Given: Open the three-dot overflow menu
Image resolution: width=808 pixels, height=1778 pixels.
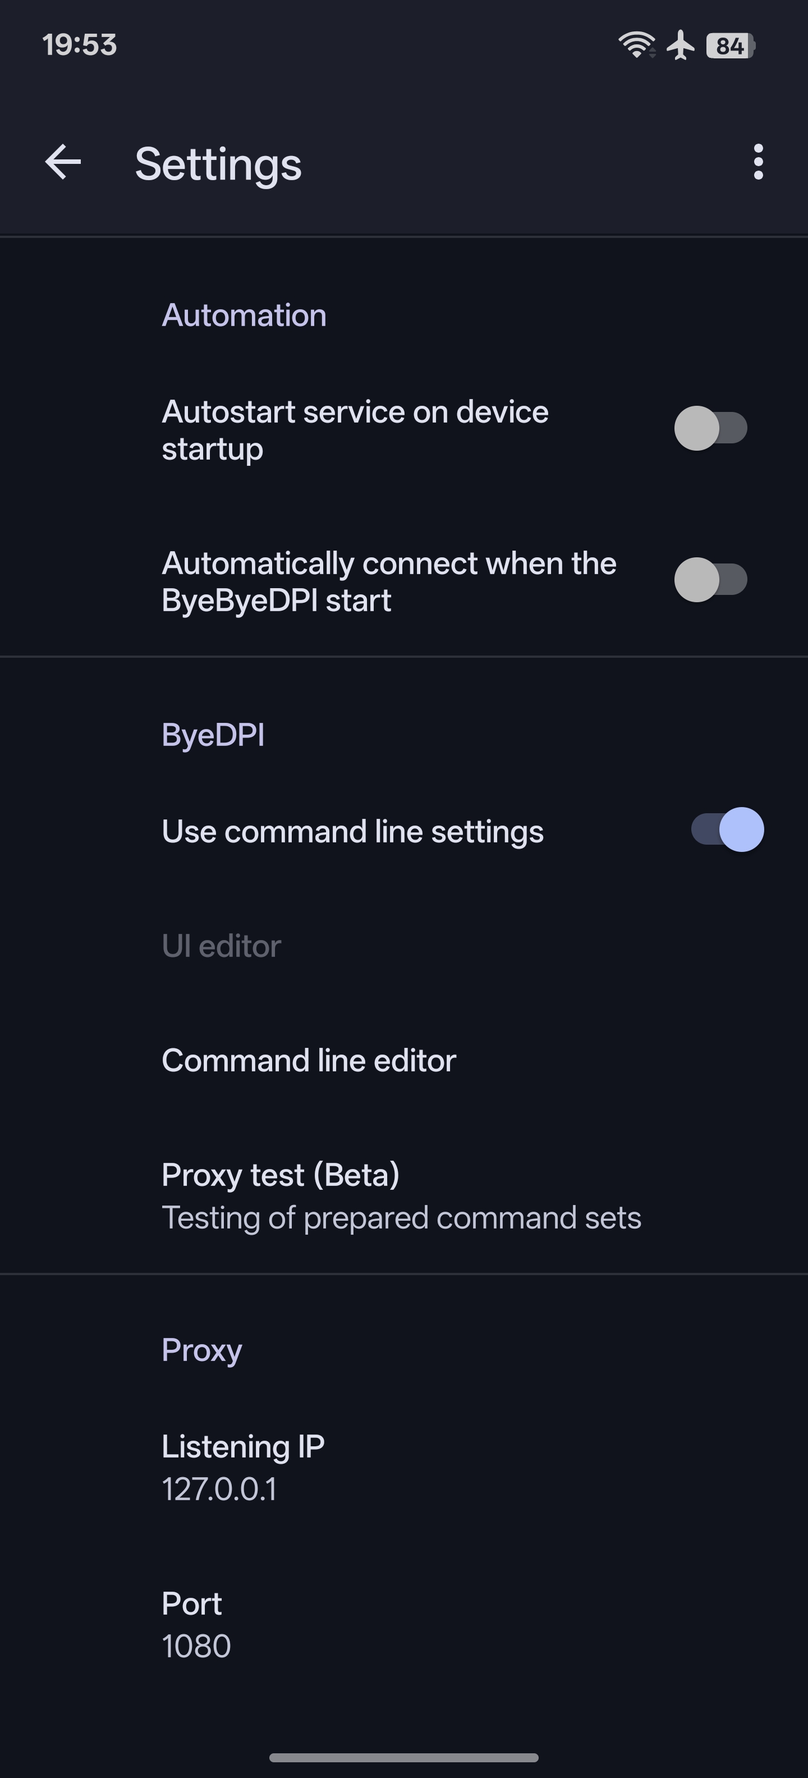Looking at the screenshot, I should tap(758, 162).
